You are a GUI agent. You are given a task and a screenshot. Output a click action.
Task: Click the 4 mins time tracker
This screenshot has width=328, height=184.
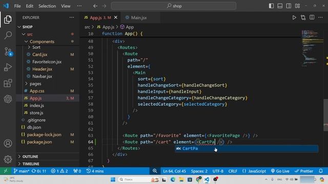(95, 171)
